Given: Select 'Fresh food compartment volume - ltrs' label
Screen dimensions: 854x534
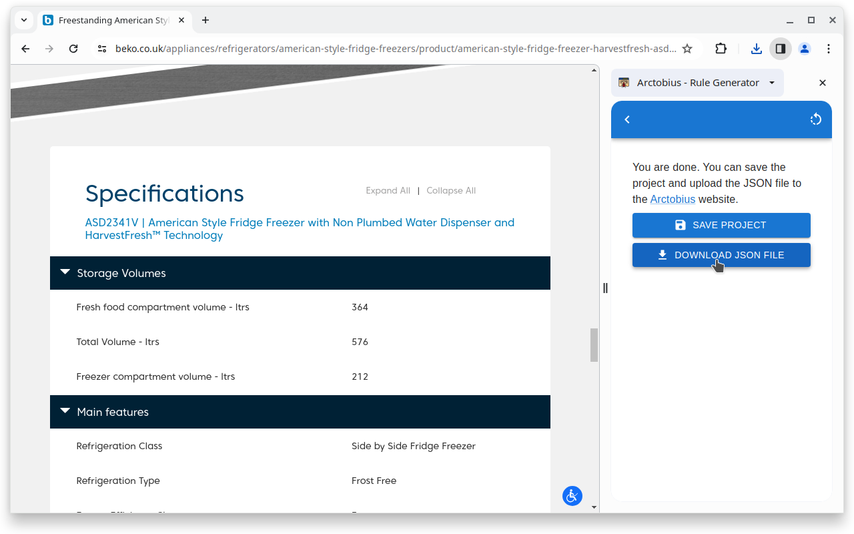Looking at the screenshot, I should point(163,307).
